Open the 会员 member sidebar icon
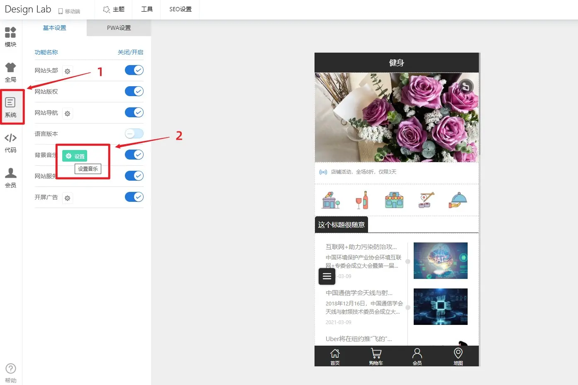Viewport: 578px width, 385px height. 10,177
